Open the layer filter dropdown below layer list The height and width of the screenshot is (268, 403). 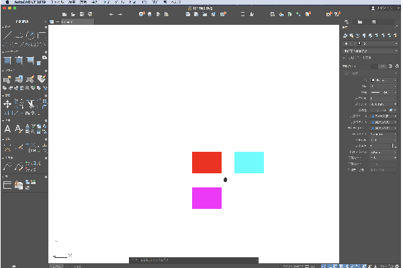370,51
